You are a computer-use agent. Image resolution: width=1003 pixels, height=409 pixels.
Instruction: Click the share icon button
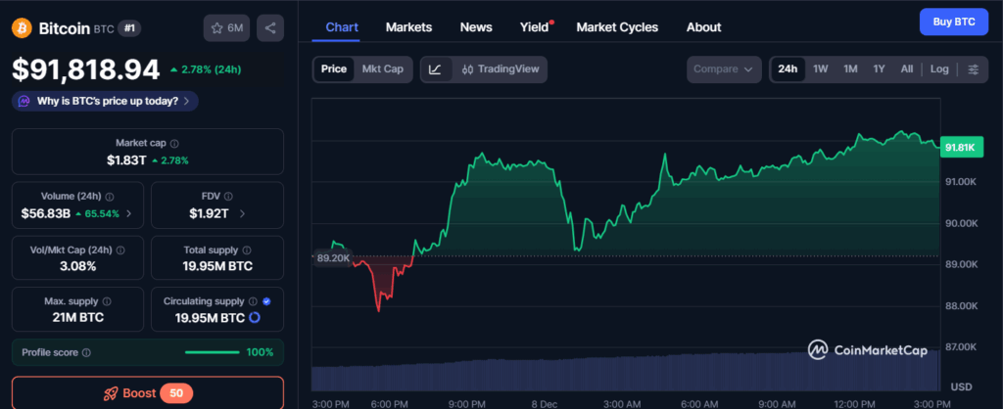tap(270, 28)
